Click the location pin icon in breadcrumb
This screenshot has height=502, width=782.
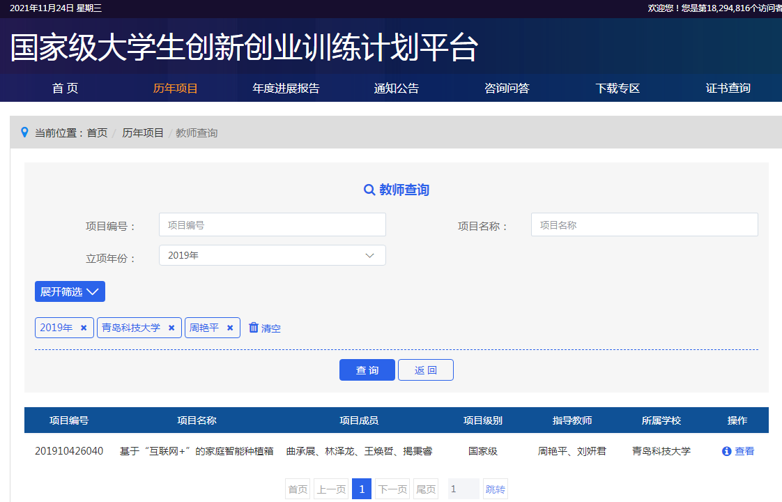tap(25, 132)
